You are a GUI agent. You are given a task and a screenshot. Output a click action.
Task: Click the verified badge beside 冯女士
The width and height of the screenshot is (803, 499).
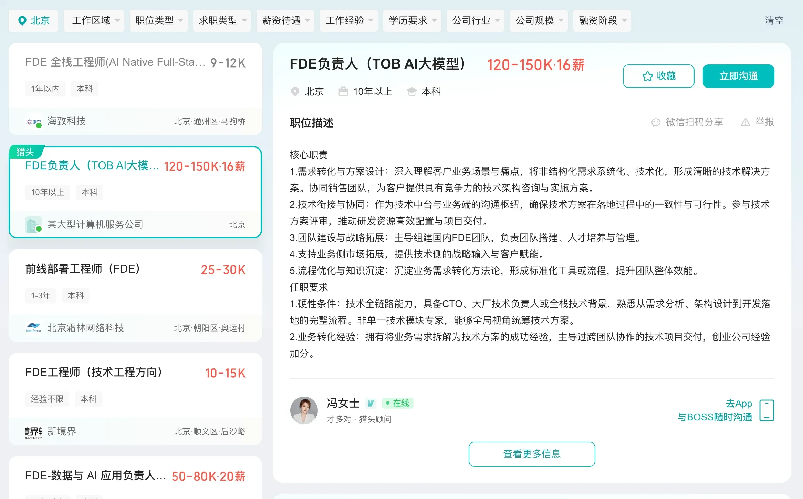371,403
